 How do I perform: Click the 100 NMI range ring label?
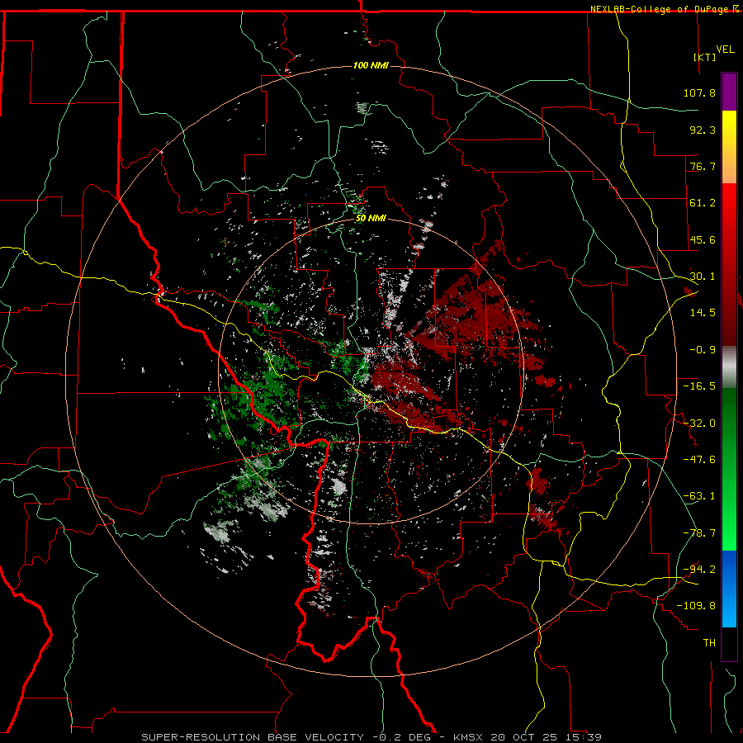click(x=371, y=65)
